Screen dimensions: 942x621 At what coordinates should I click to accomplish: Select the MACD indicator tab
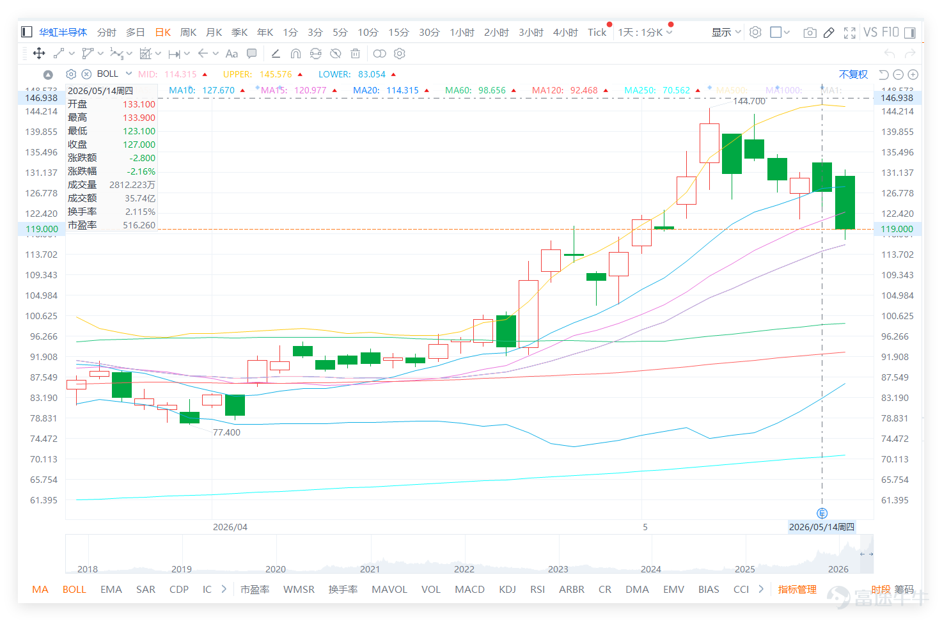point(469,589)
